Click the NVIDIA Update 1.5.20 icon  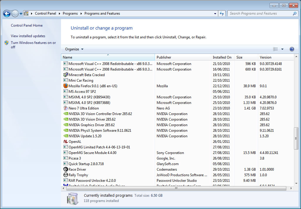click(x=65, y=136)
